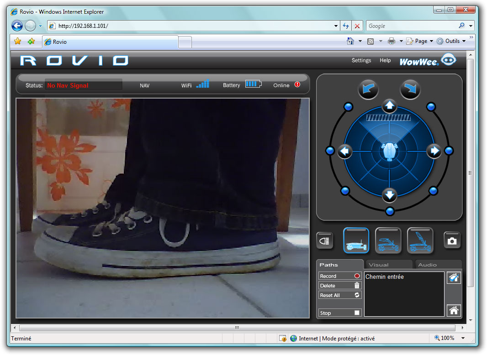Click the search magnifier icon

[462, 26]
